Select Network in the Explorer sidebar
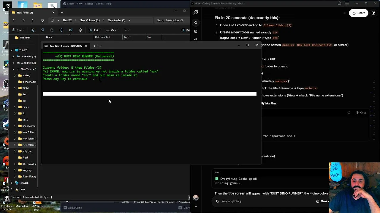This screenshot has height=213, width=380. coord(24,183)
